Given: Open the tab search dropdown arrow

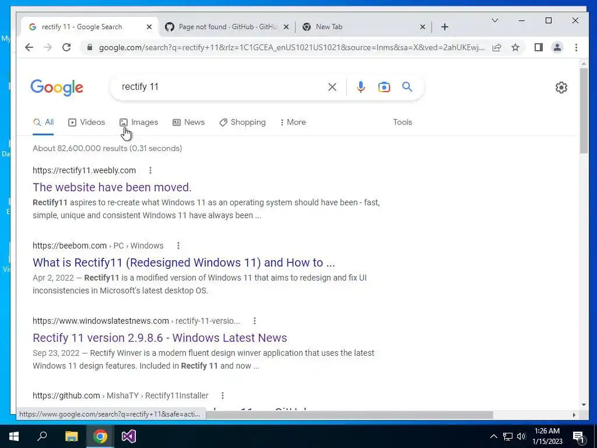Looking at the screenshot, I should (x=494, y=20).
